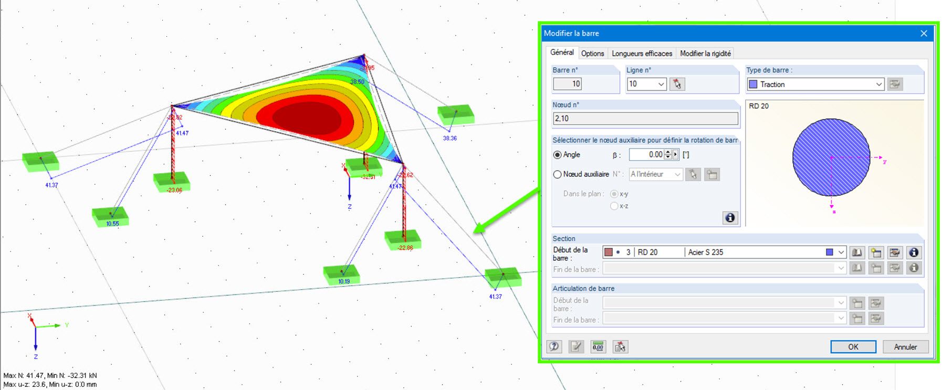Decrease the β angle with the down arrow

(x=668, y=157)
